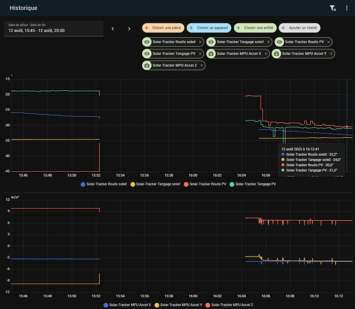Open Choisir un appareil picker

tap(209, 28)
